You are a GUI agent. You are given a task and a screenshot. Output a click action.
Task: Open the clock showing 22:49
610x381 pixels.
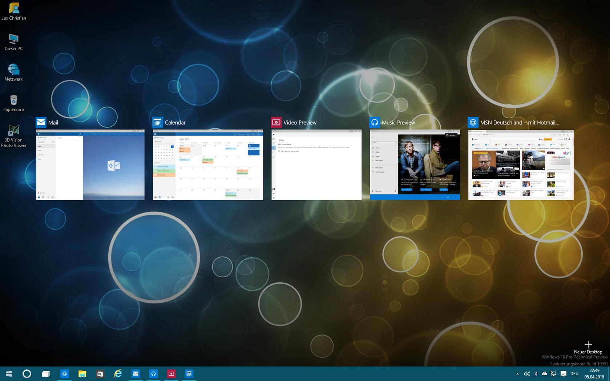pyautogui.click(x=594, y=374)
